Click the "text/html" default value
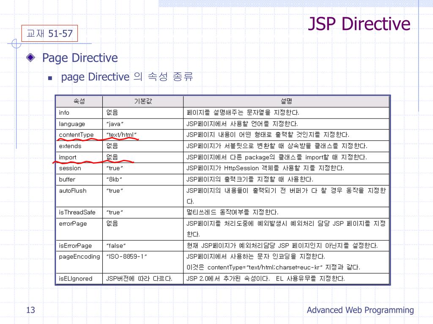 click(x=121, y=135)
